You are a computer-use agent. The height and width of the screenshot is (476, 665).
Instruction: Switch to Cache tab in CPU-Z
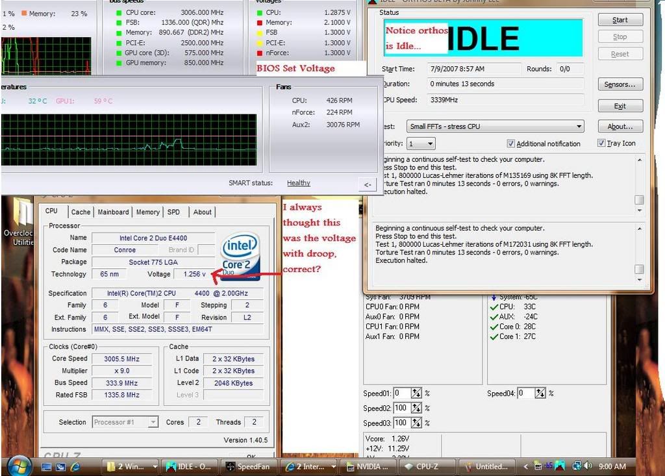pyautogui.click(x=81, y=212)
